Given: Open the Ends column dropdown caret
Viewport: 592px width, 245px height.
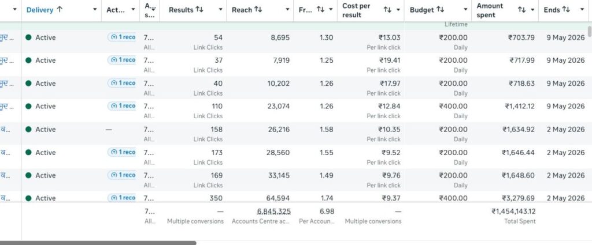Looking at the screenshot, I should coord(582,10).
